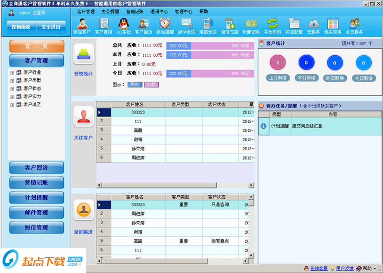The width and height of the screenshot is (383, 273).
Task: Open the 云服务 cloud icon
Action: pyautogui.click(x=313, y=24)
